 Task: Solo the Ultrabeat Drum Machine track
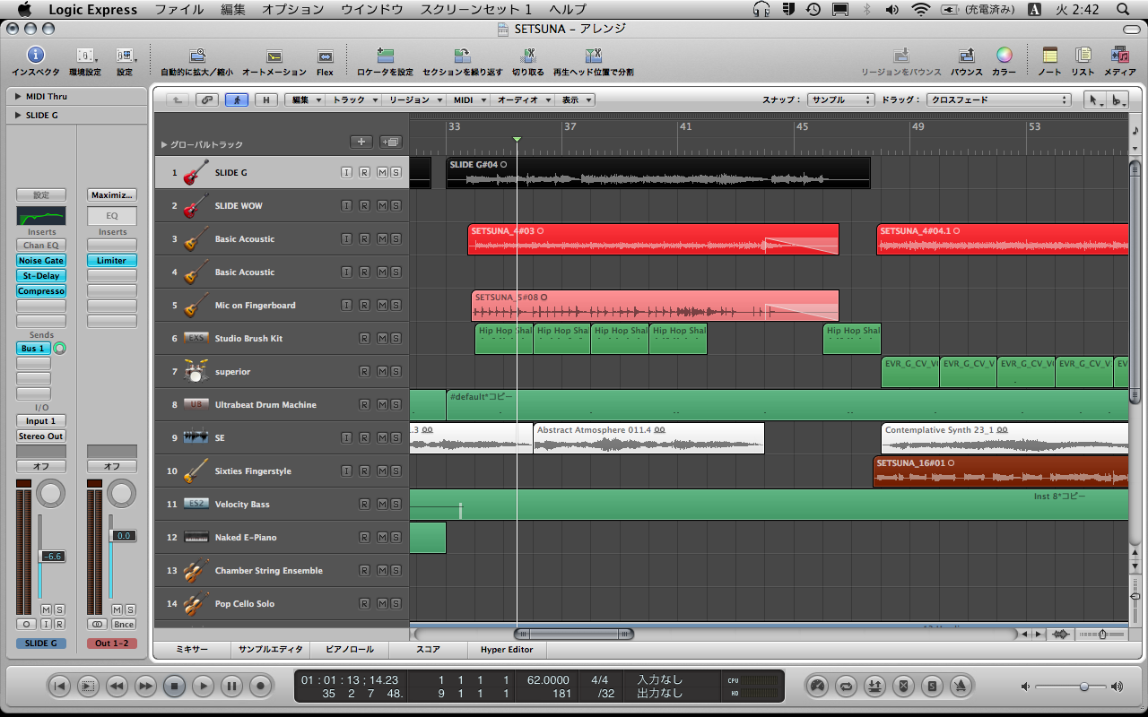[x=396, y=404]
